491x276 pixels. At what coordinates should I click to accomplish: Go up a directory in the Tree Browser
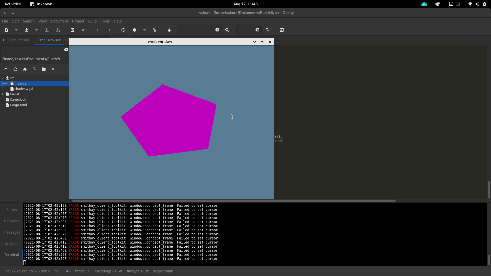pos(6,69)
